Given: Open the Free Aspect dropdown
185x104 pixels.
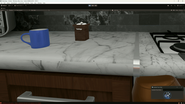Looking at the screenshot, I should tap(23, 10).
